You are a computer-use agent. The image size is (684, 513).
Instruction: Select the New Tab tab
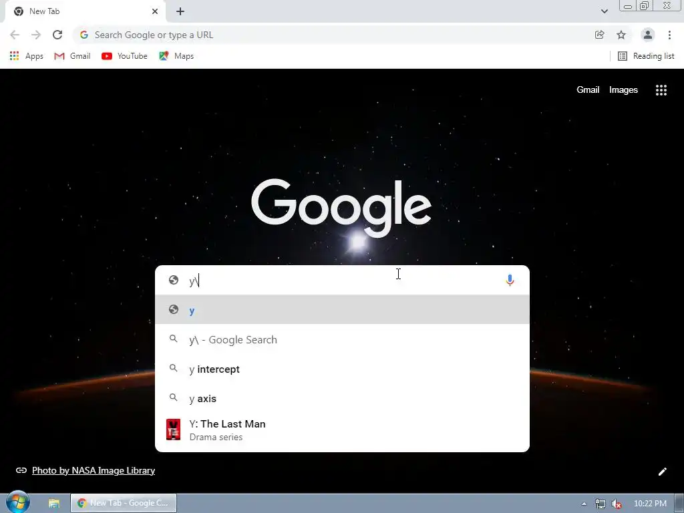pos(85,11)
